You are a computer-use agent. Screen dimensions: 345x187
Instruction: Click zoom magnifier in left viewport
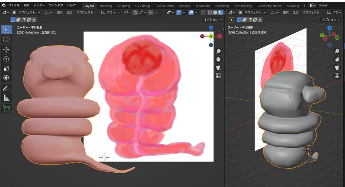[x=218, y=51]
